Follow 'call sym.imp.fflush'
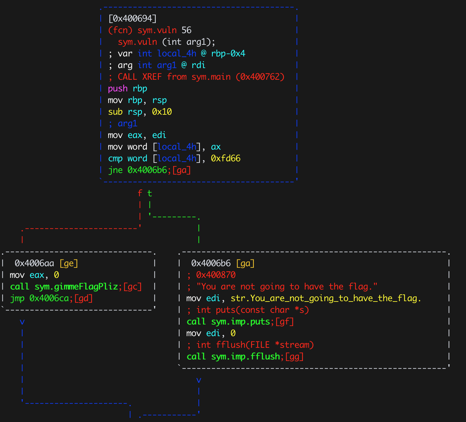Viewport: 466px width, 422px height. 233,356
